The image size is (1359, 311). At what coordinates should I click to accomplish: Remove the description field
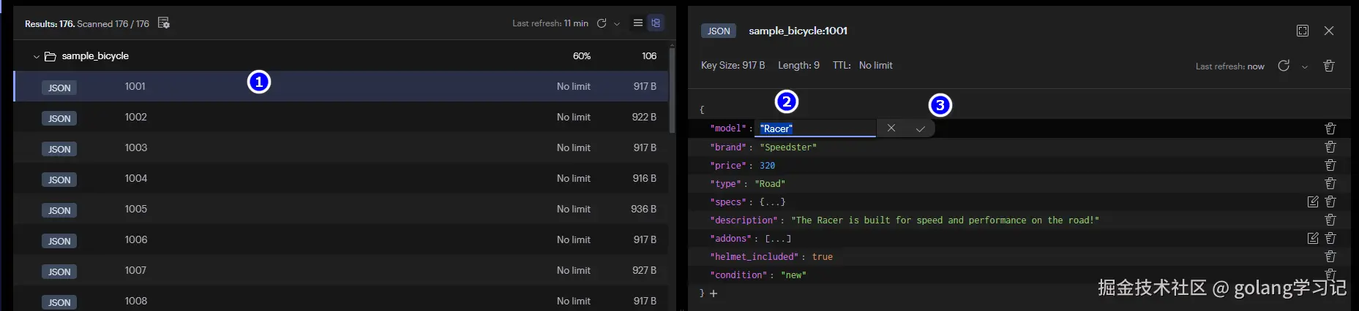pos(1330,220)
